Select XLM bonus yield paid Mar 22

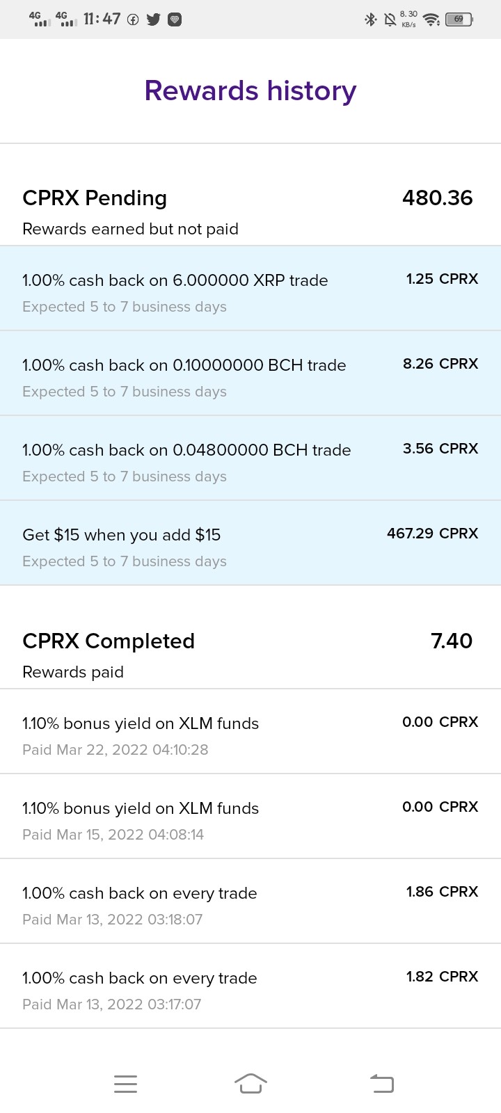coord(250,731)
